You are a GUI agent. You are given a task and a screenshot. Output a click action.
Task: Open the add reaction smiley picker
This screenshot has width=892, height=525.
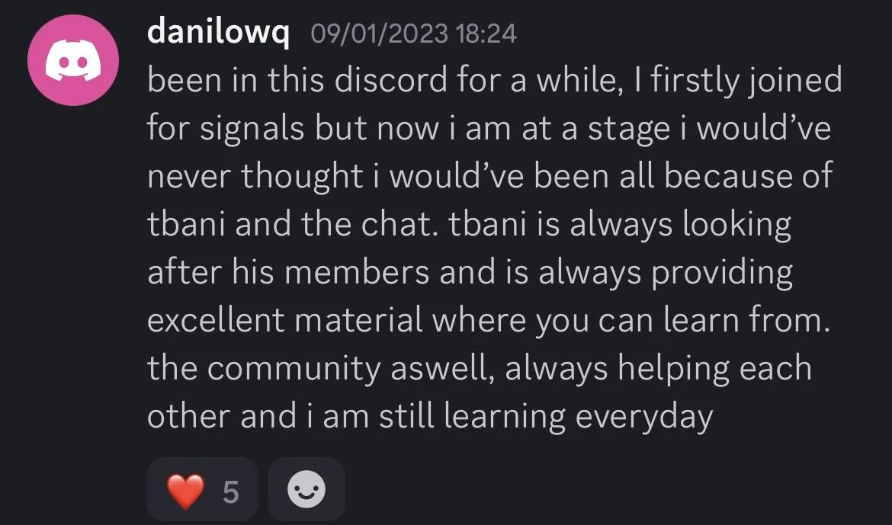(x=306, y=490)
